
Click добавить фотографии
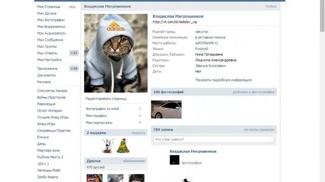click(253, 92)
